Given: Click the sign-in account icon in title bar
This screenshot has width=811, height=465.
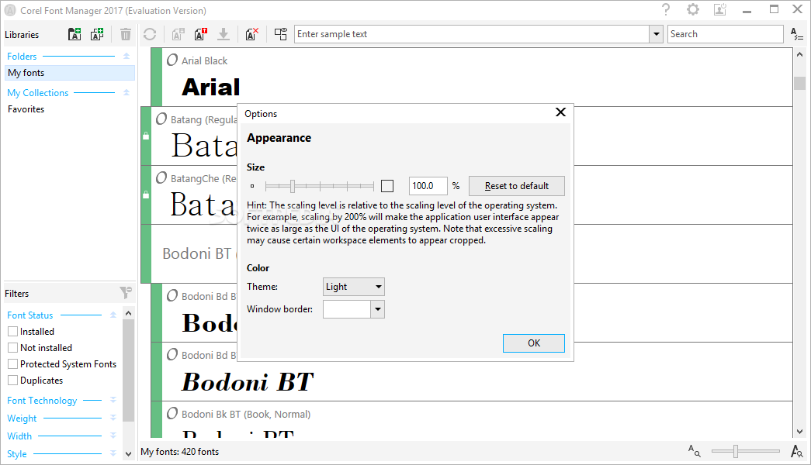Looking at the screenshot, I should [720, 9].
